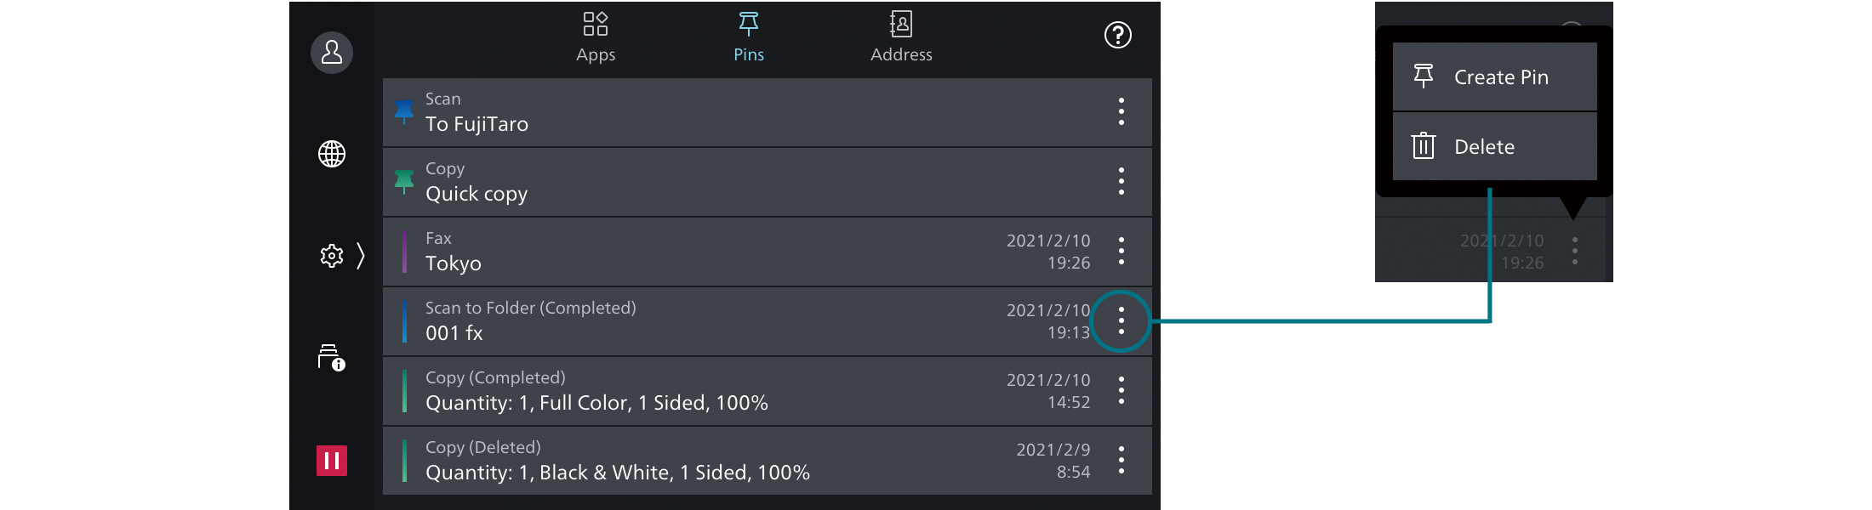Click the blue pin on Scan To FujiTaro
Image resolution: width=1872 pixels, height=510 pixels.
tap(404, 111)
